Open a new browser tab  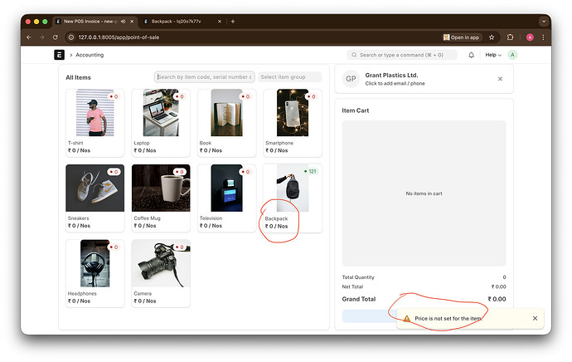(x=233, y=21)
